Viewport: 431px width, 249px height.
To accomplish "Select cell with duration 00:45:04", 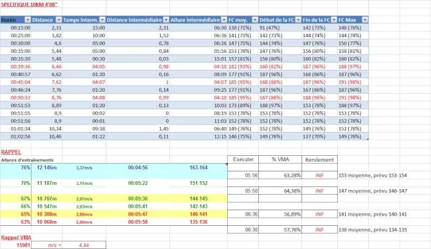I will click(x=16, y=82).
